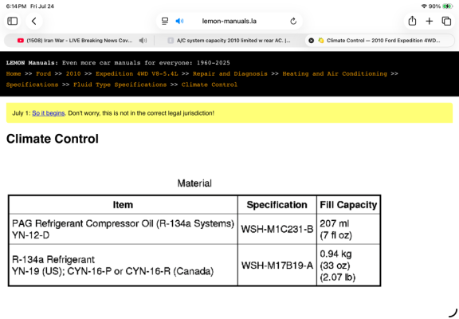Screen dimensions: 459x319
Task: Open Heating and Air Conditioning breadcrumb
Action: pyautogui.click(x=335, y=74)
